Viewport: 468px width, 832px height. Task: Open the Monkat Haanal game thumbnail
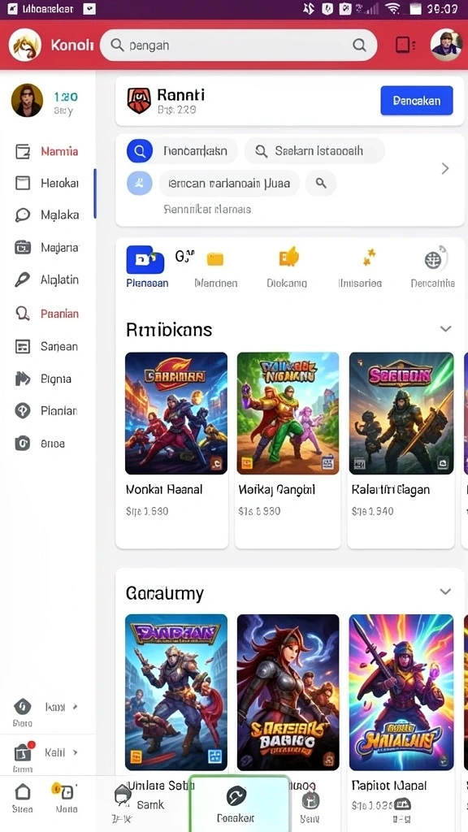click(x=176, y=414)
